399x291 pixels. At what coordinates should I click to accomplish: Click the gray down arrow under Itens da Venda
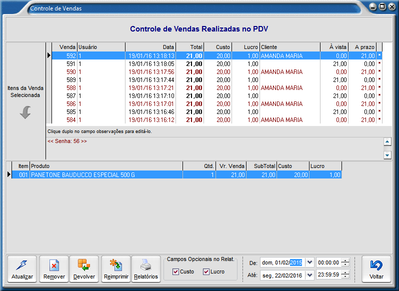[25, 112]
